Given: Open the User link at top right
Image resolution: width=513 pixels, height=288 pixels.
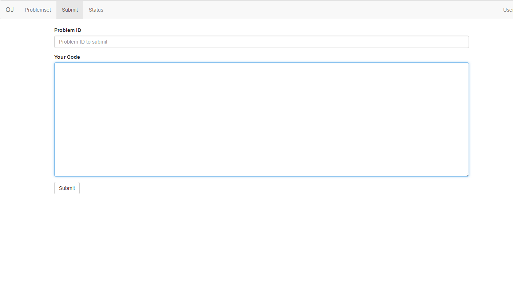Looking at the screenshot, I should (508, 10).
